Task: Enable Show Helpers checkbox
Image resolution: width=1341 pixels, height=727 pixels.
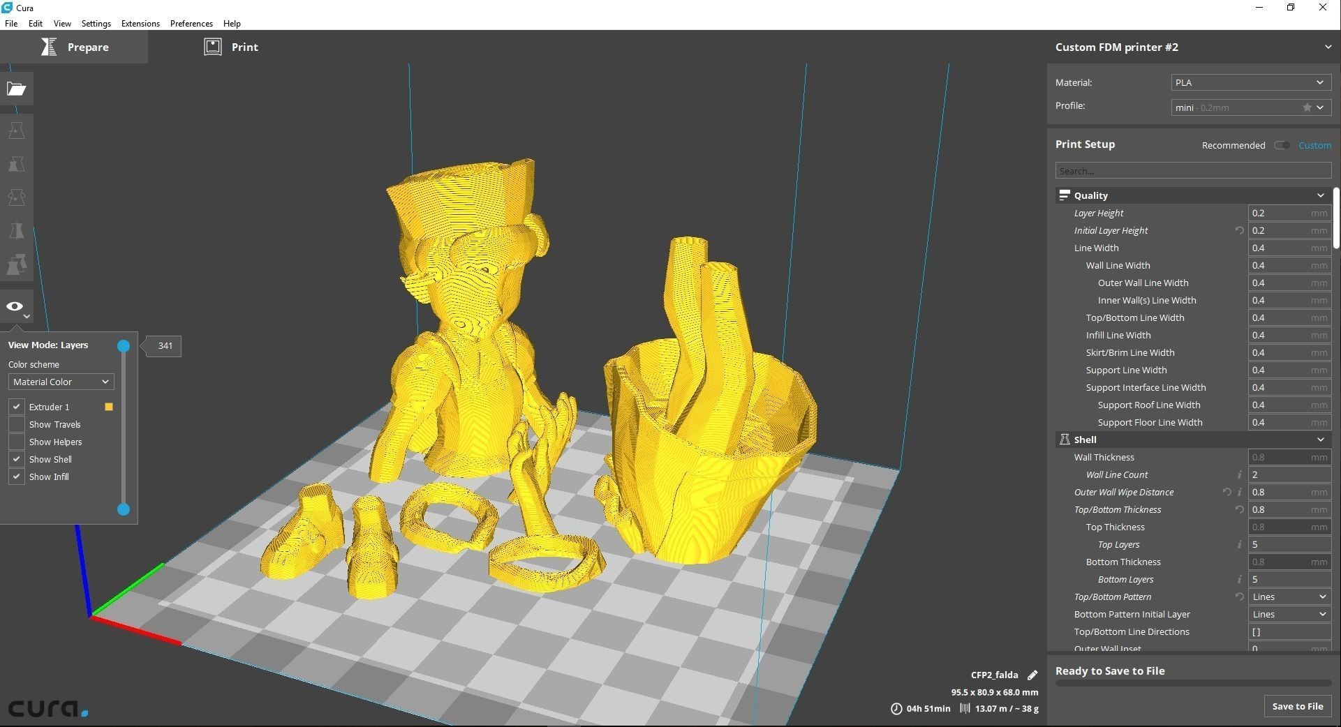Action: coord(17,442)
